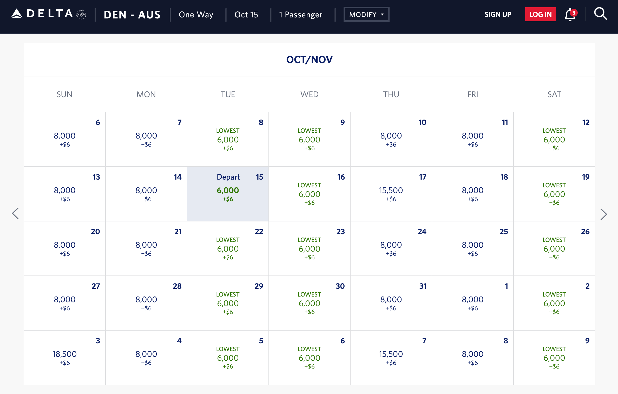Advance calendar with right arrow
The height and width of the screenshot is (394, 618).
point(603,214)
